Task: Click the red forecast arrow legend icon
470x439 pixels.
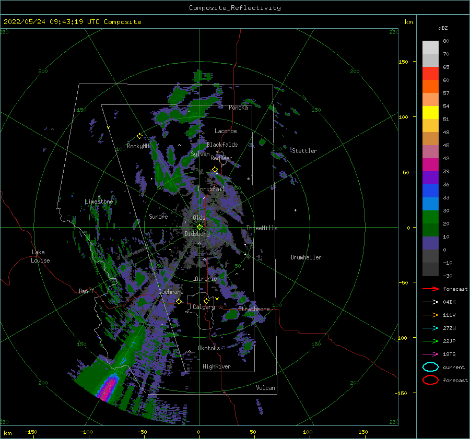Action: click(x=430, y=289)
